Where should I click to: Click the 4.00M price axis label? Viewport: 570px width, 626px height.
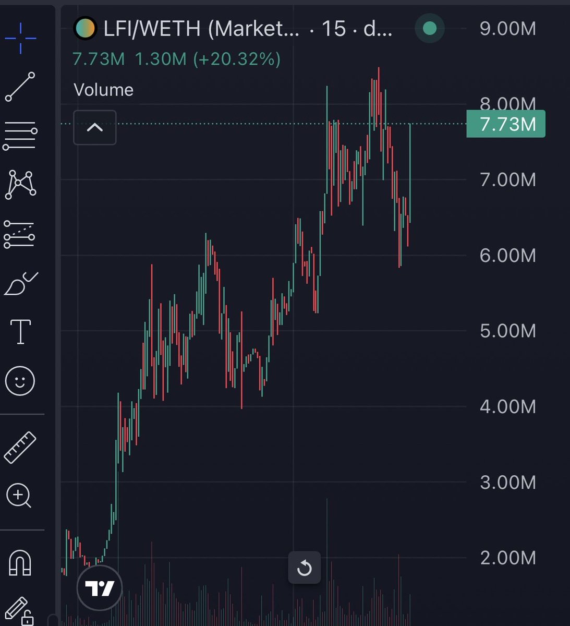click(x=508, y=406)
